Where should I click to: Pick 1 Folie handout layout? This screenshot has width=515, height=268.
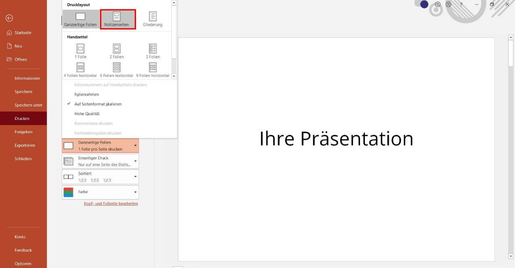tap(80, 52)
